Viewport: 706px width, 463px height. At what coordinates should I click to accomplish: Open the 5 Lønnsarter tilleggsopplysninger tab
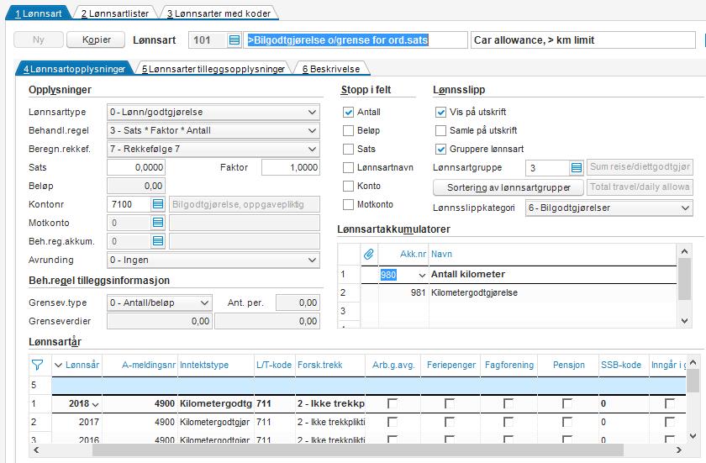pyautogui.click(x=213, y=69)
